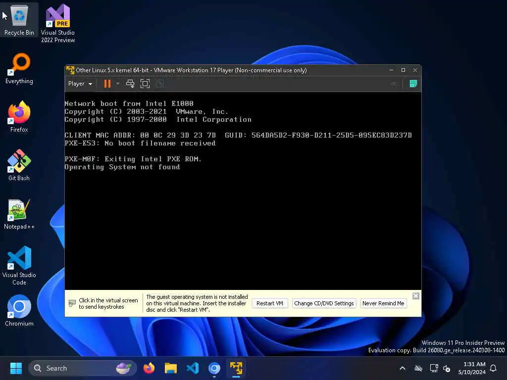
Task: Open network status tray icon
Action: click(x=434, y=368)
